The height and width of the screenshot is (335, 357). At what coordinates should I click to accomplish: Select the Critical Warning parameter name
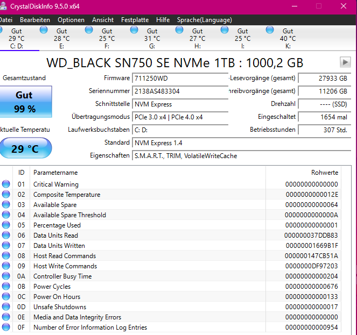pyautogui.click(x=56, y=184)
